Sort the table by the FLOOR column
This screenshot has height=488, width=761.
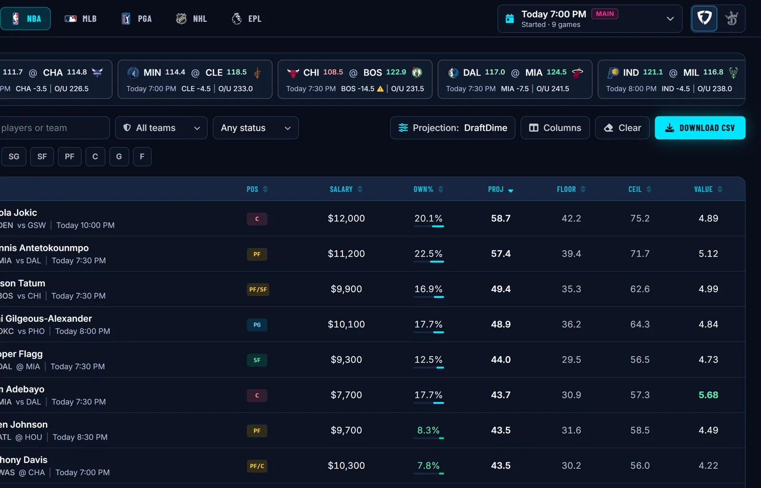click(571, 189)
